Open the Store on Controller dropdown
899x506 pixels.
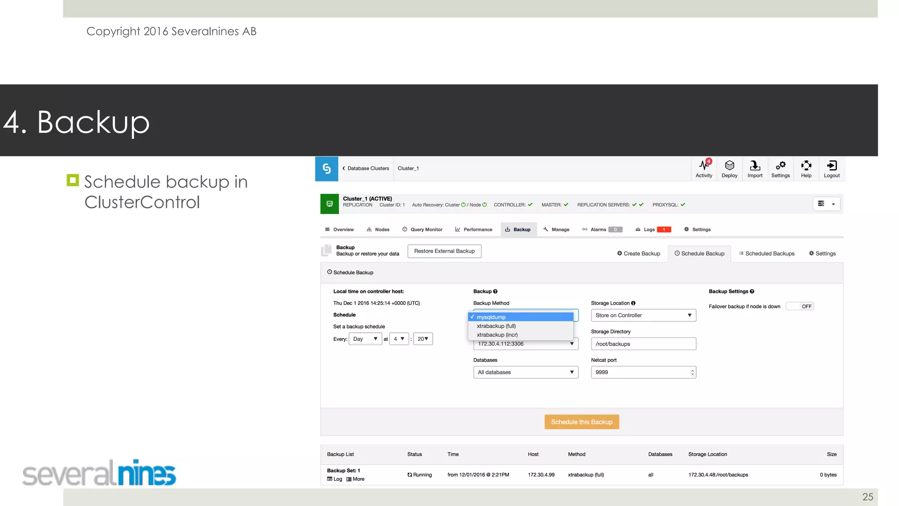pos(644,315)
